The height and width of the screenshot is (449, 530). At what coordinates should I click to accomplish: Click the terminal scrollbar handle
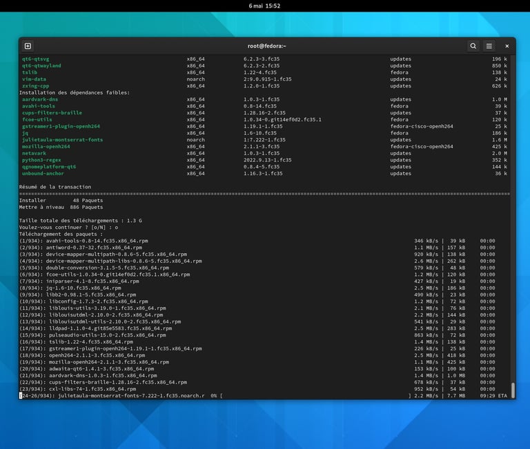point(513,390)
